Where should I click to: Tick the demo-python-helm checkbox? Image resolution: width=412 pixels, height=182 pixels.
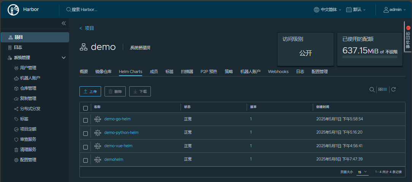point(86,134)
